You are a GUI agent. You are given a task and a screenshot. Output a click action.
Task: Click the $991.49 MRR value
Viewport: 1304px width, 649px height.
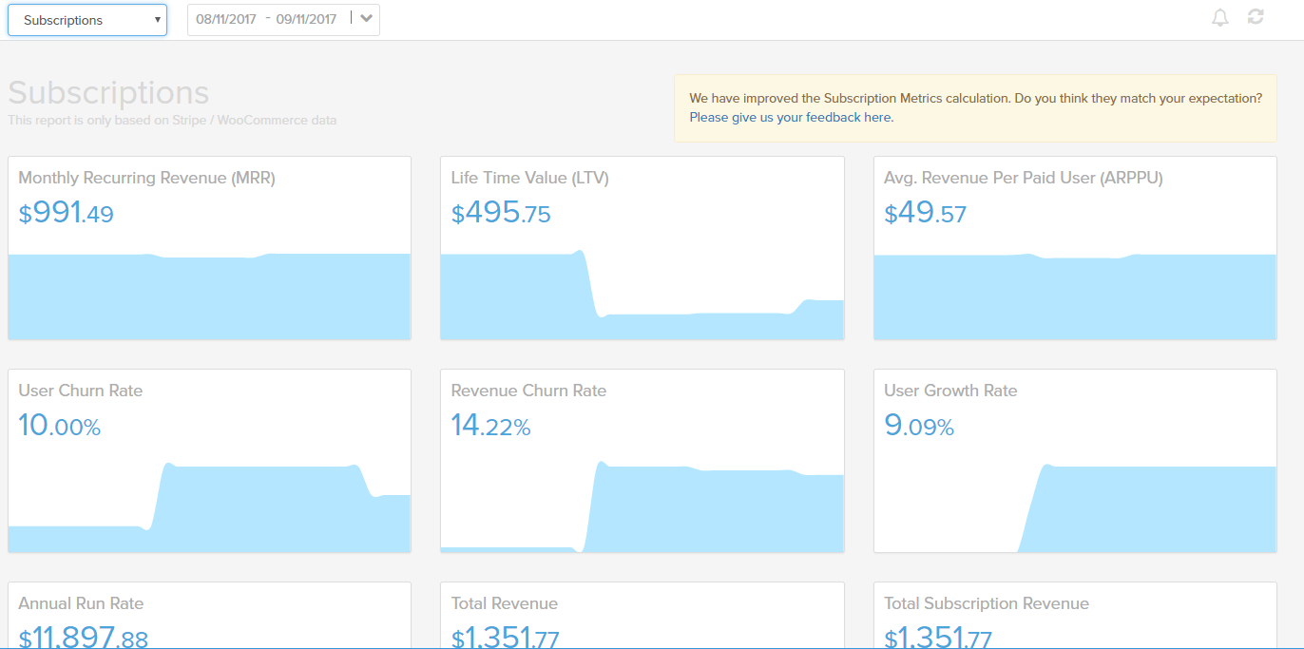(66, 213)
